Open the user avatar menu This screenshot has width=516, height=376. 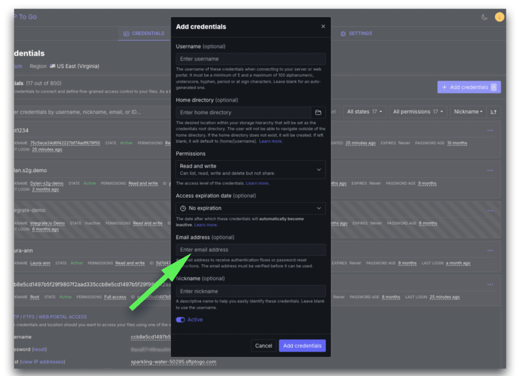pyautogui.click(x=499, y=17)
